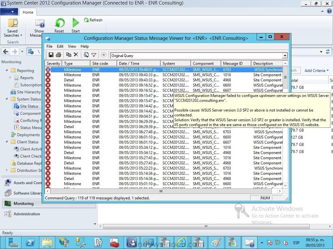This screenshot has width=333, height=249.
Task: Expand navigation pane overflow arrow below Administration
Action: (95, 224)
